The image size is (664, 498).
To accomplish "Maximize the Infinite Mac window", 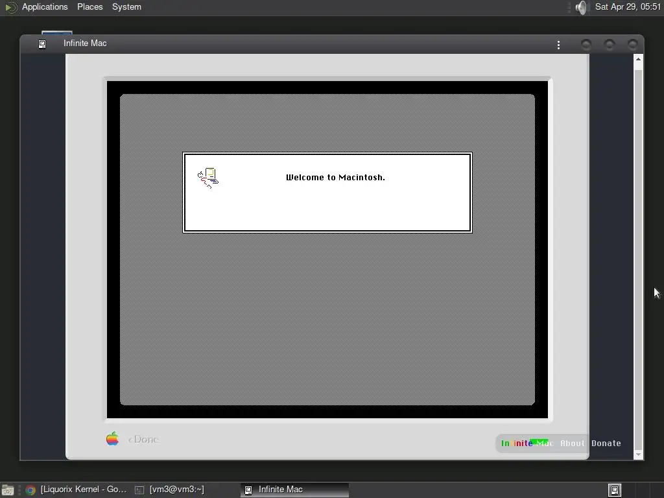I will pos(610,45).
